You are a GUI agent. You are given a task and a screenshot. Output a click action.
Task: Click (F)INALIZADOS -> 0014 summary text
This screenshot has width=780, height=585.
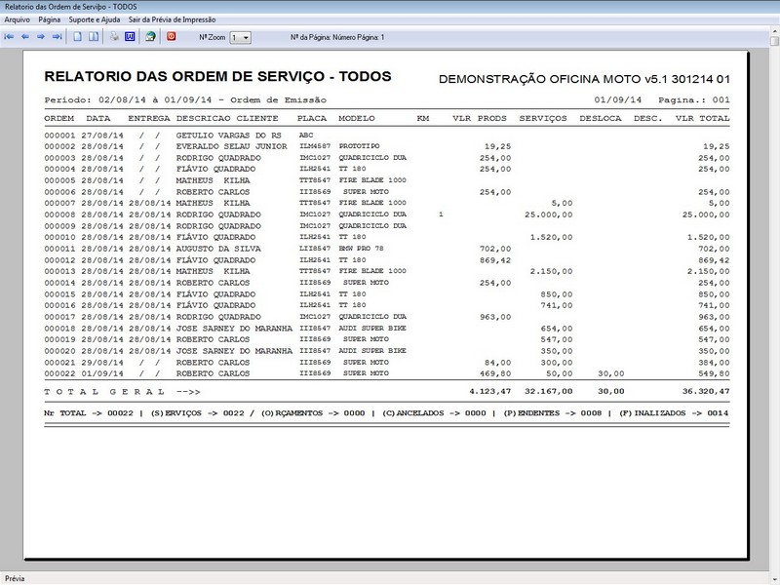click(674, 413)
